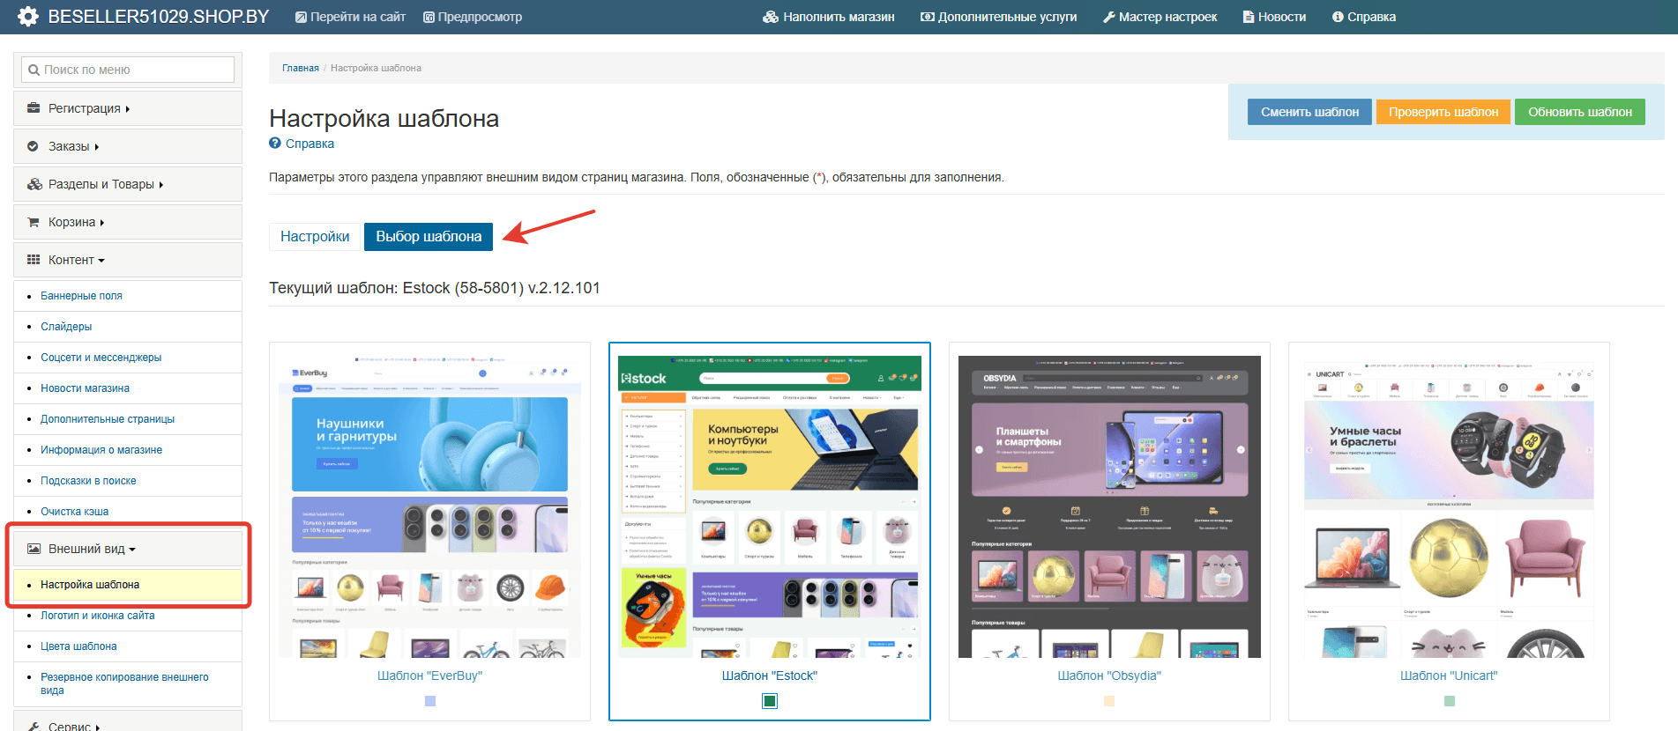
Task: Click the Заказы checkmark icon in sidebar
Action: click(33, 146)
